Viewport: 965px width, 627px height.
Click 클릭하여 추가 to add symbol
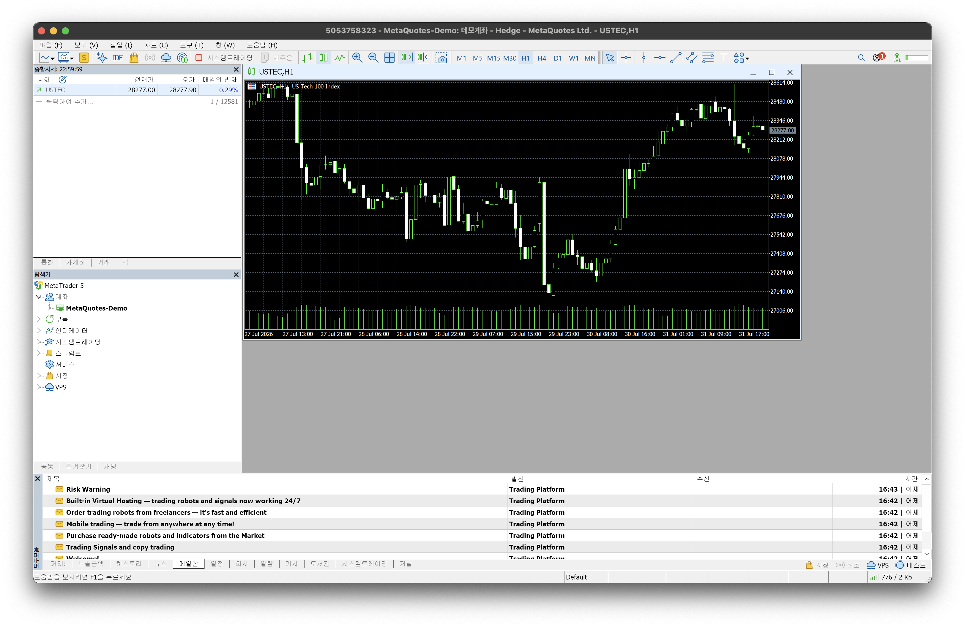click(69, 102)
